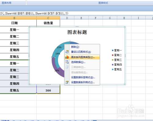Select column H header
Screen dimensions: 153x121
(124, 18)
